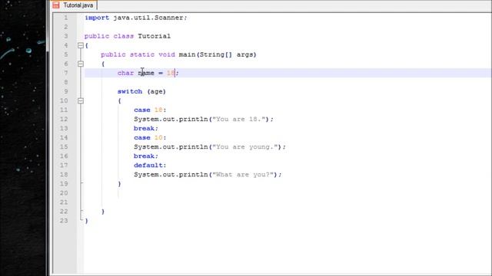Collapse the switch block fold marker on line 10
The height and width of the screenshot is (276, 492).
pyautogui.click(x=81, y=100)
